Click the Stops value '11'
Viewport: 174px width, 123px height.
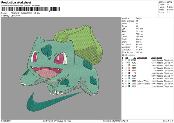[137, 23]
